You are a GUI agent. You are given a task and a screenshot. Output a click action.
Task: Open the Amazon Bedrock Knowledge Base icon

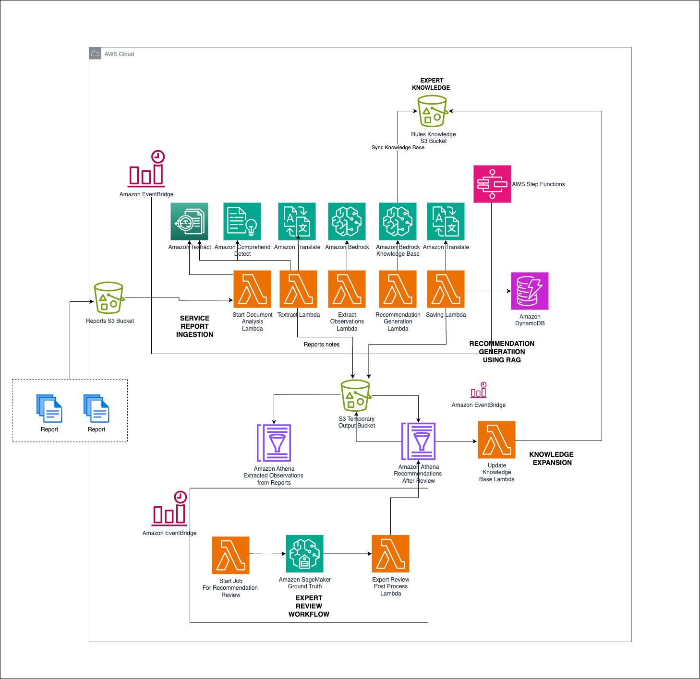[x=398, y=222]
